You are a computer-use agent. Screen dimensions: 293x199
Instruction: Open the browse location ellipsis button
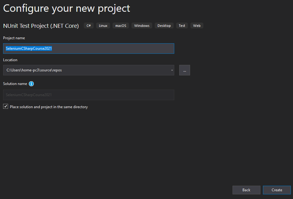184,70
